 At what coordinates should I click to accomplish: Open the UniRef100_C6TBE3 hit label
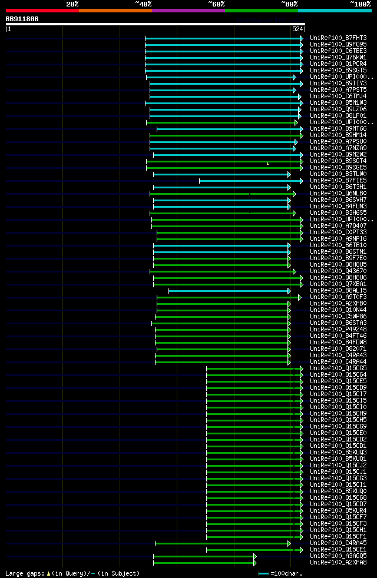[338, 51]
